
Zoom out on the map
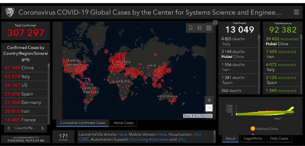(x=209, y=108)
